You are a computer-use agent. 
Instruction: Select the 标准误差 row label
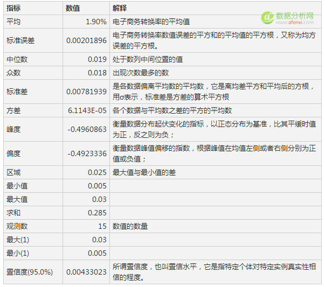point(20,40)
